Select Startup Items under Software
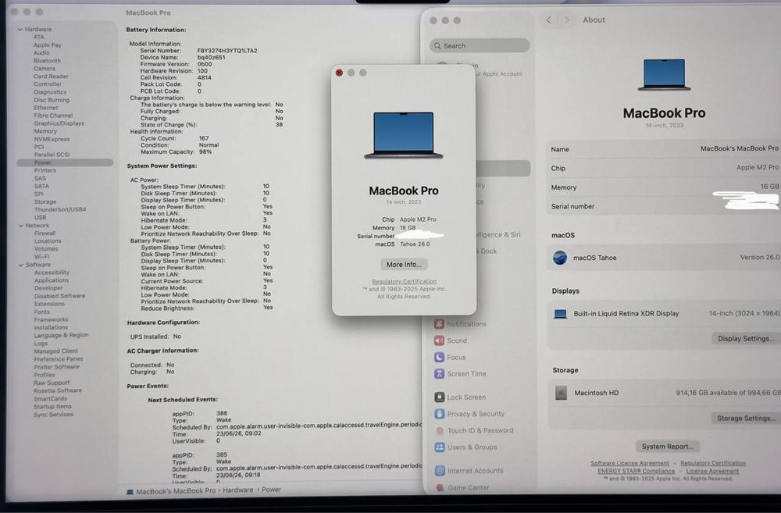 pos(53,406)
